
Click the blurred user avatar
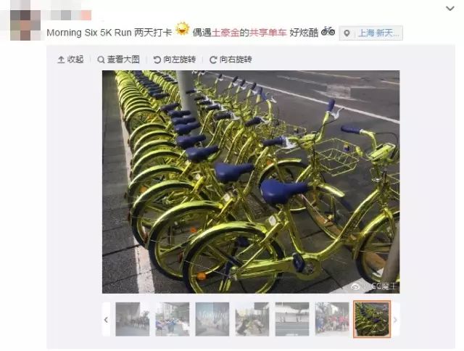[25, 25]
